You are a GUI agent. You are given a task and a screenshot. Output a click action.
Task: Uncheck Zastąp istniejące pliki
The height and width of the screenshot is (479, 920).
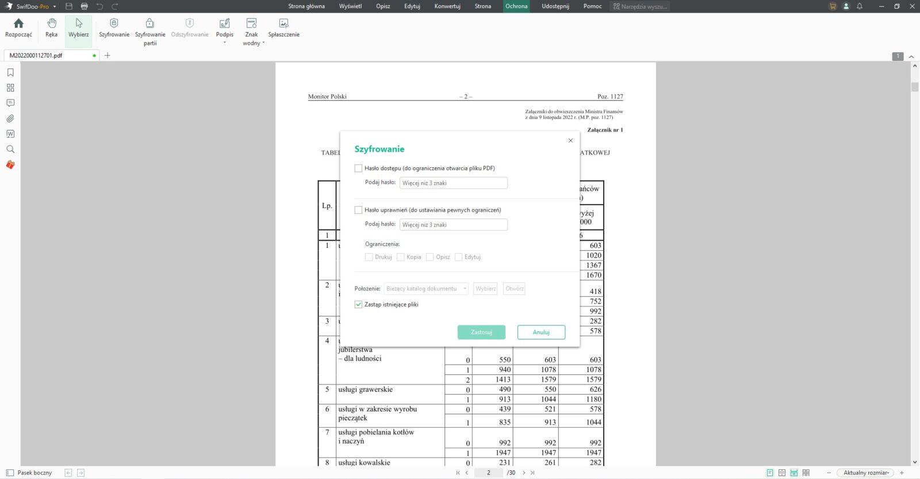point(358,304)
